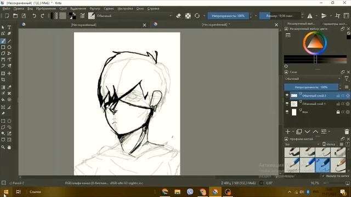Screen dimensions: 351x197
Task: Open the 'Правка' menu
Action: [19, 9]
